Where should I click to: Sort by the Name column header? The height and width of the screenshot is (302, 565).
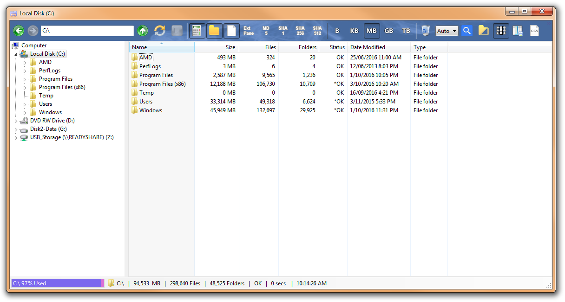[x=162, y=47]
